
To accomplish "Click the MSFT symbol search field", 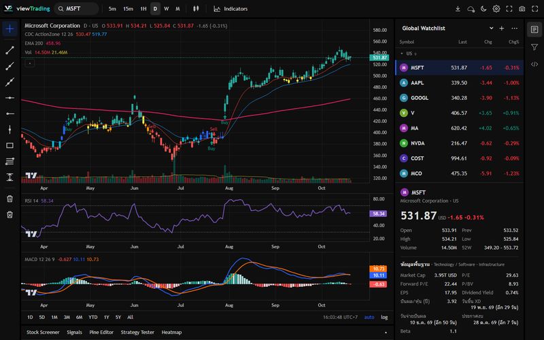I will pos(76,9).
